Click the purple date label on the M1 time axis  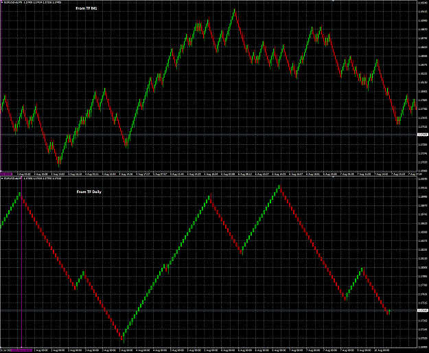pos(6,174)
